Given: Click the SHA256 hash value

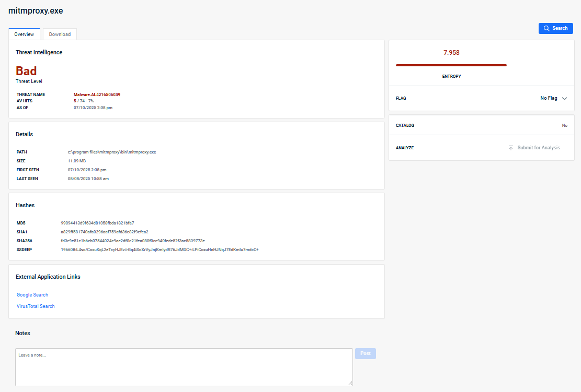Looking at the screenshot, I should pos(133,241).
